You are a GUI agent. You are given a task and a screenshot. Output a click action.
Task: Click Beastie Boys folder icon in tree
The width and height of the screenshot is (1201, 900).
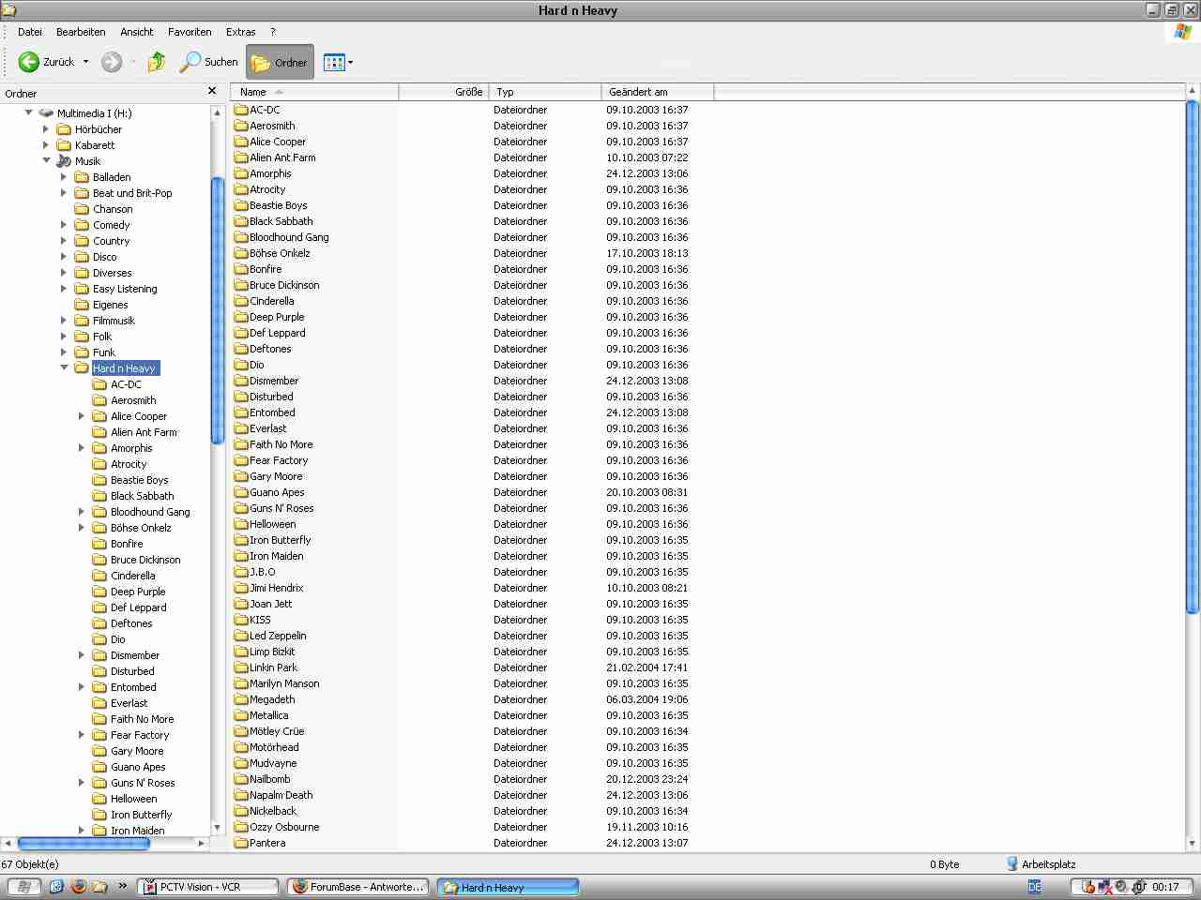click(x=99, y=480)
